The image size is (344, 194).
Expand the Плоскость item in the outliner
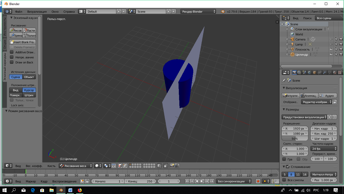point(287,50)
